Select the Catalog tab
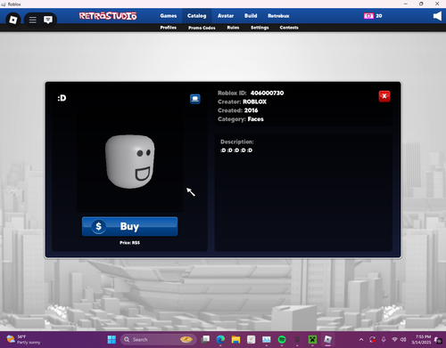This screenshot has height=348, width=446. pyautogui.click(x=196, y=16)
